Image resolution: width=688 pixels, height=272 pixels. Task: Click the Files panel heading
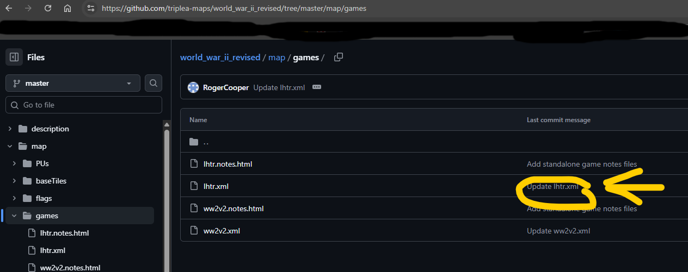pyautogui.click(x=36, y=57)
